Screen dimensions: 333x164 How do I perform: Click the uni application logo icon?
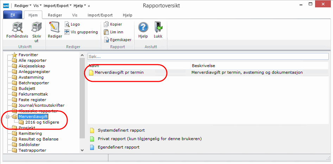click(x=6, y=6)
